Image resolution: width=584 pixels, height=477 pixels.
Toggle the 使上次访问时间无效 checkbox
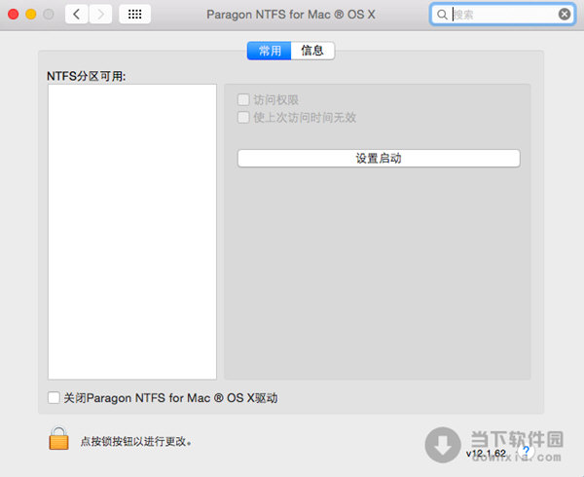(243, 118)
